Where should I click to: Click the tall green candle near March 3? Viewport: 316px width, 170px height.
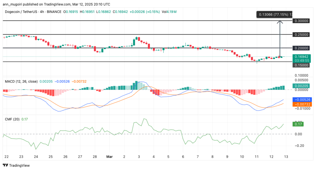tap(135, 42)
